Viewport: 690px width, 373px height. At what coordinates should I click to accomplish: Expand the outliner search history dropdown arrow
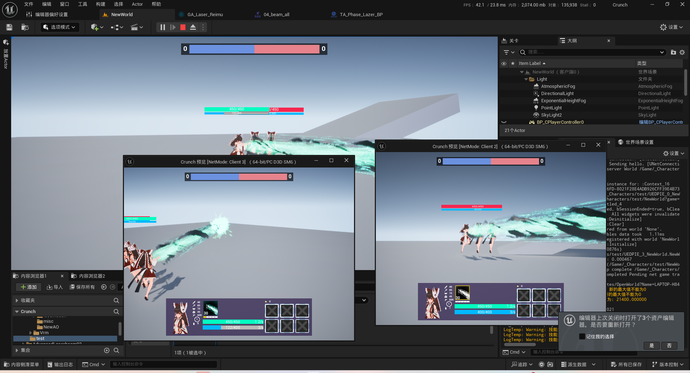pos(662,52)
